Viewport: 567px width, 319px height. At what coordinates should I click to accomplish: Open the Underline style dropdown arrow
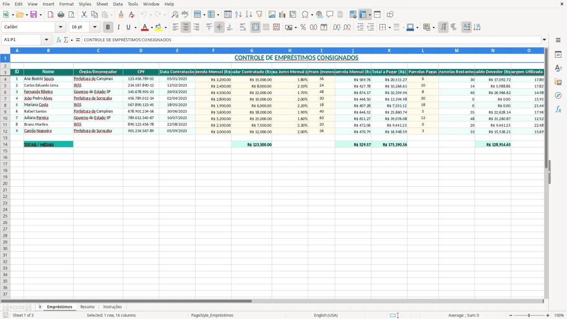[135, 27]
